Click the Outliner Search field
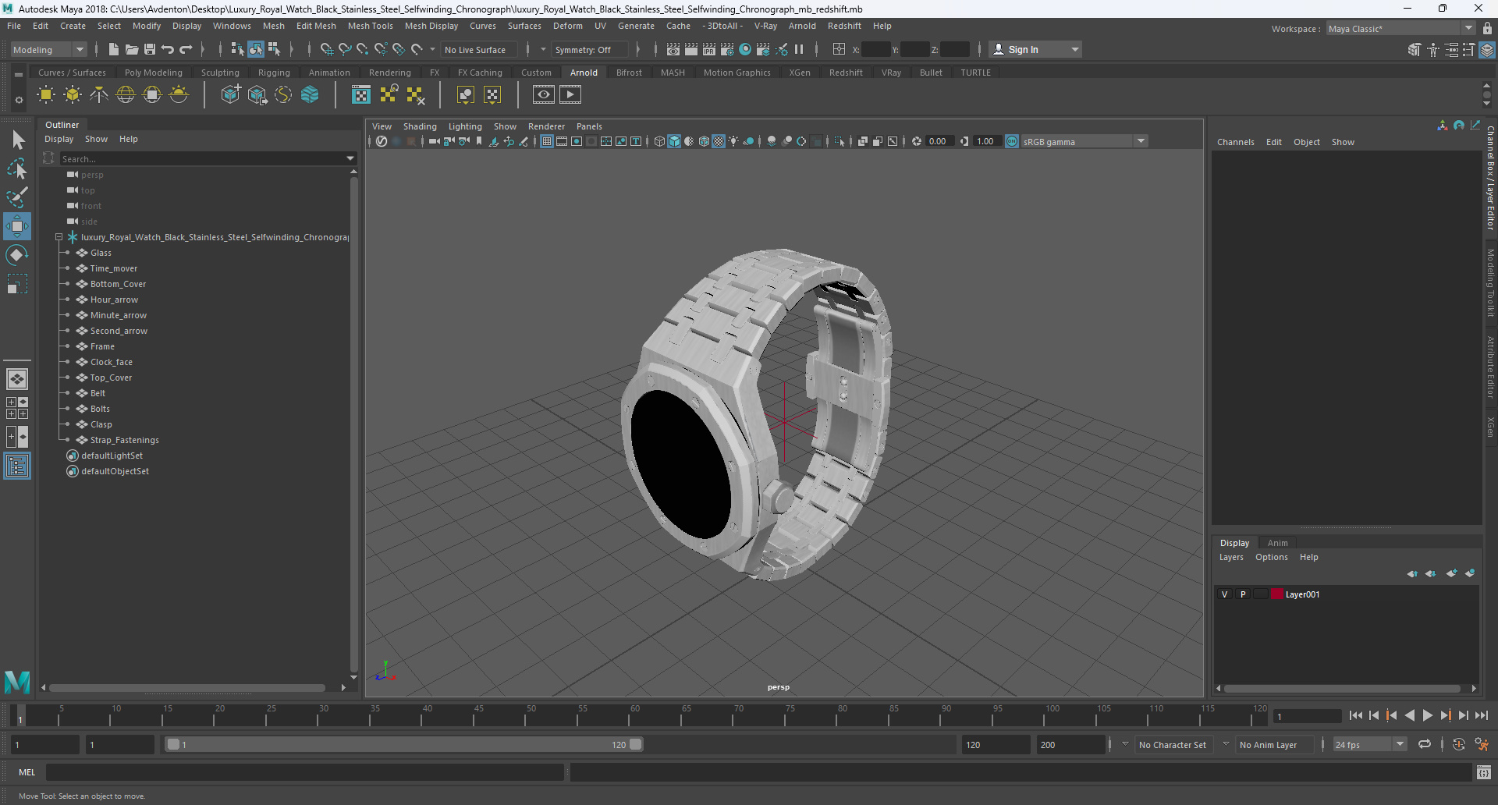Viewport: 1498px width, 805px height. (201, 158)
